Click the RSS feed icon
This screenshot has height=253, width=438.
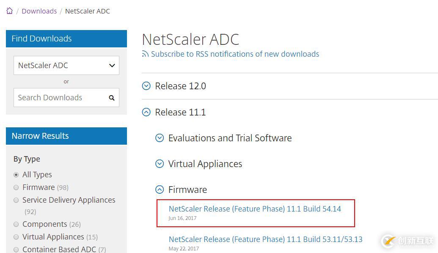tap(145, 54)
